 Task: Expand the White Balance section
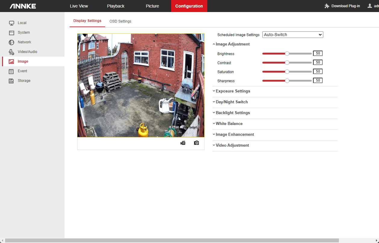(229, 124)
